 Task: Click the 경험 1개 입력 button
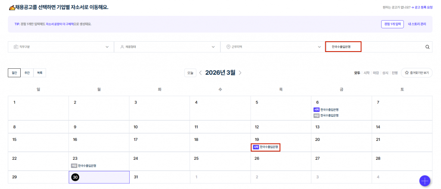point(392,24)
